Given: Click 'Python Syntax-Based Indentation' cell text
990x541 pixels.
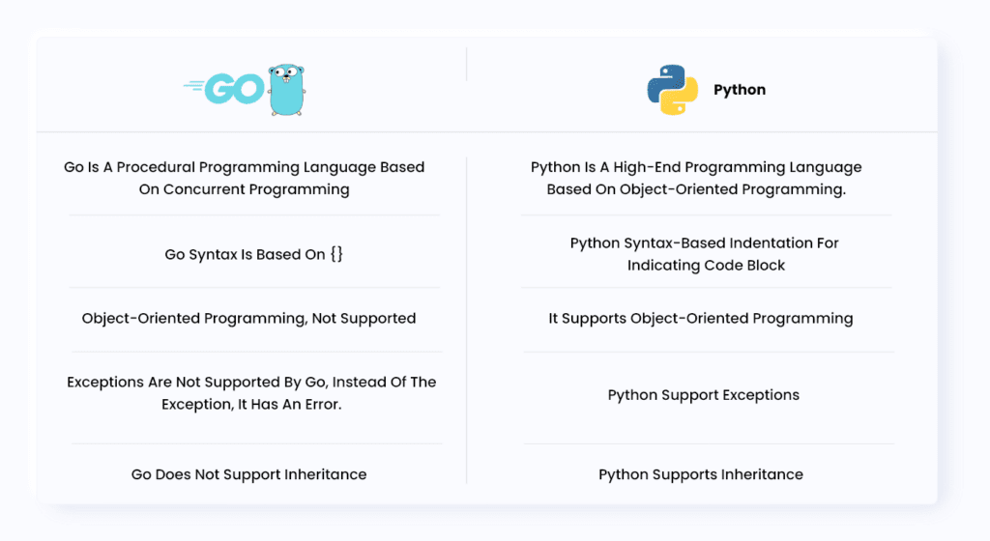Looking at the screenshot, I should pyautogui.click(x=705, y=254).
